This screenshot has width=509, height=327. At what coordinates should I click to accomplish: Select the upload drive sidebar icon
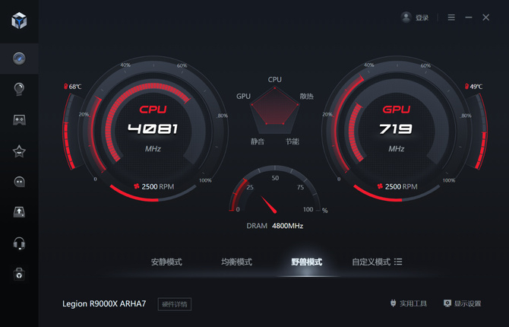coord(19,212)
